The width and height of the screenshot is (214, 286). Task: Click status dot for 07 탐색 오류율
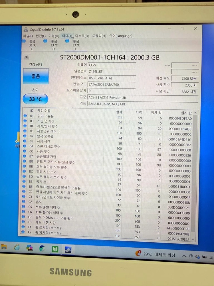click(x=25, y=136)
